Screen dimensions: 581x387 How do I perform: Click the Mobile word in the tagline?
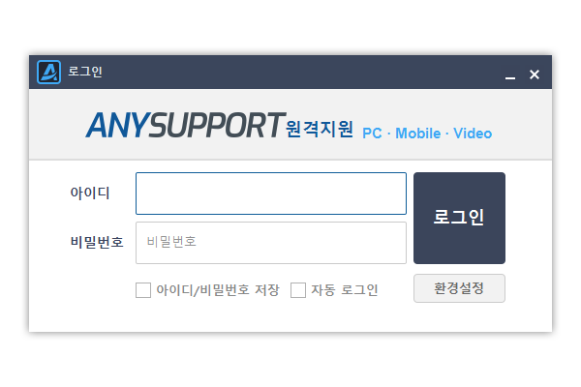pyautogui.click(x=418, y=134)
